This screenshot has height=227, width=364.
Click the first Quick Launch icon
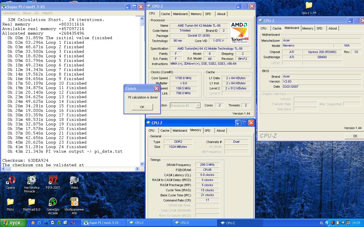(x=33, y=223)
